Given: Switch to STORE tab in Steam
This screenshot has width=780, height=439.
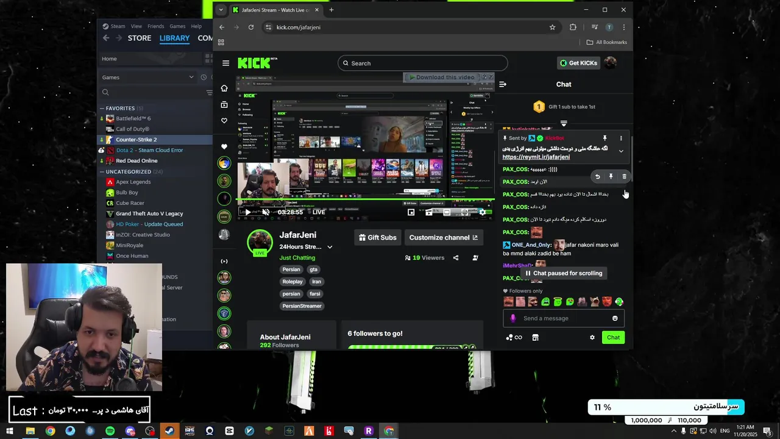Looking at the screenshot, I should click(140, 38).
